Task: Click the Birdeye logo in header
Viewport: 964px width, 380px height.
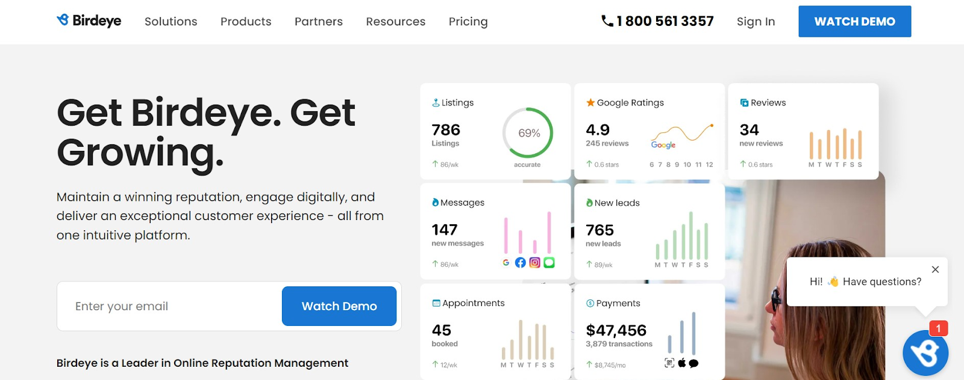Action: click(89, 21)
